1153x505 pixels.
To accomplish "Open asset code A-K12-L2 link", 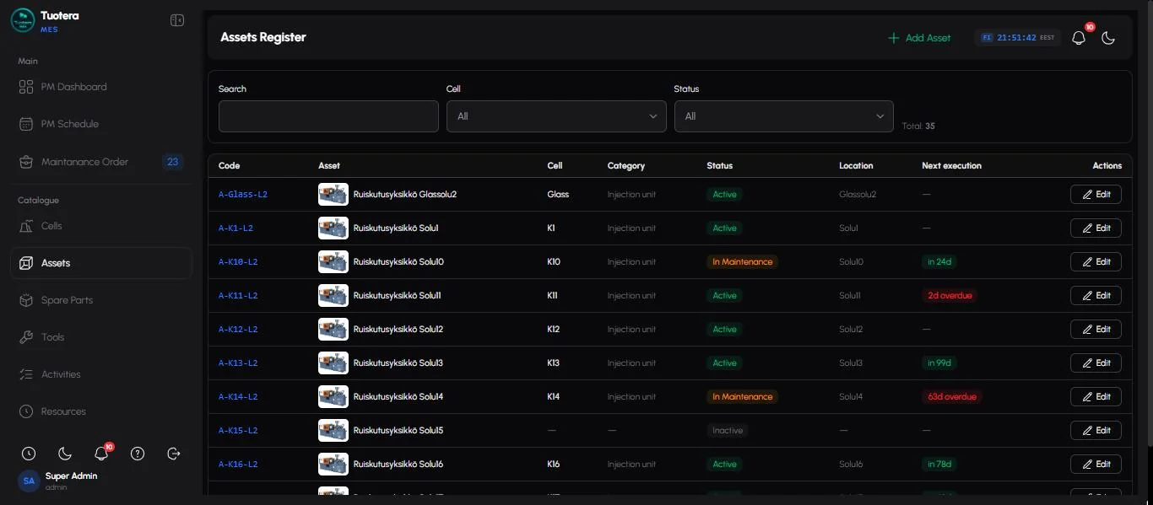I will [238, 330].
